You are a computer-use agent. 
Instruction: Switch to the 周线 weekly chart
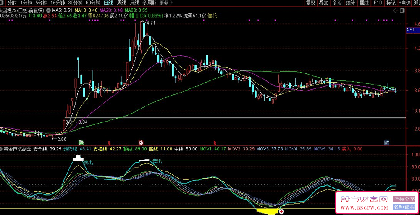[x=122, y=3]
